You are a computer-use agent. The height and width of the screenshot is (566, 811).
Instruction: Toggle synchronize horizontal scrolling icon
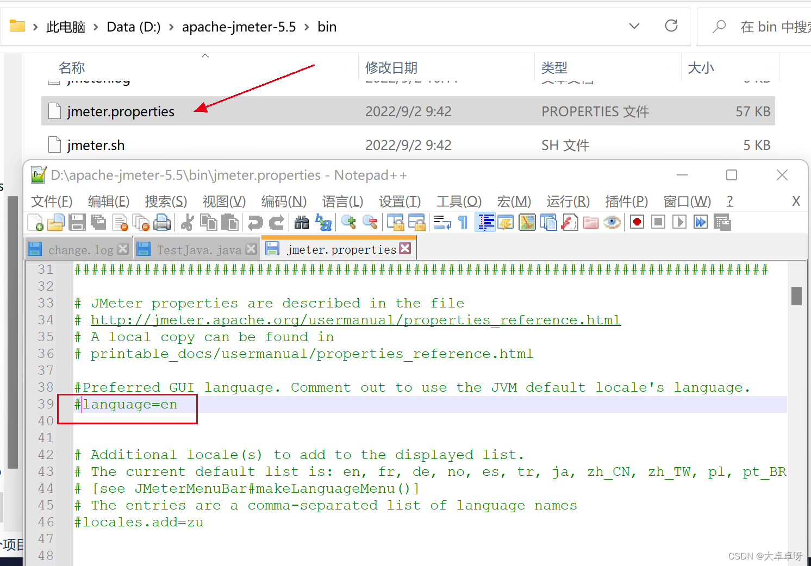click(416, 222)
